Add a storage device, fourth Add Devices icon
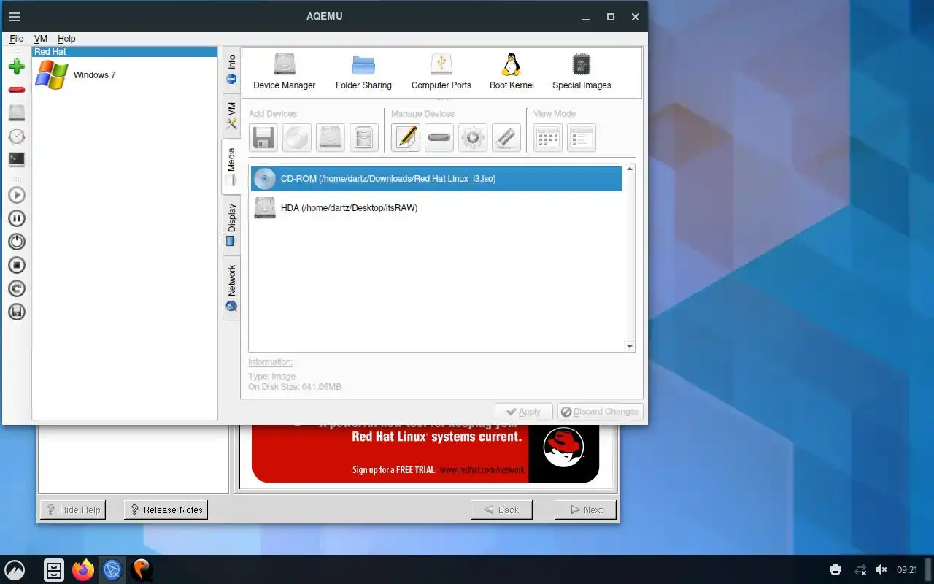934x584 pixels. coord(364,137)
